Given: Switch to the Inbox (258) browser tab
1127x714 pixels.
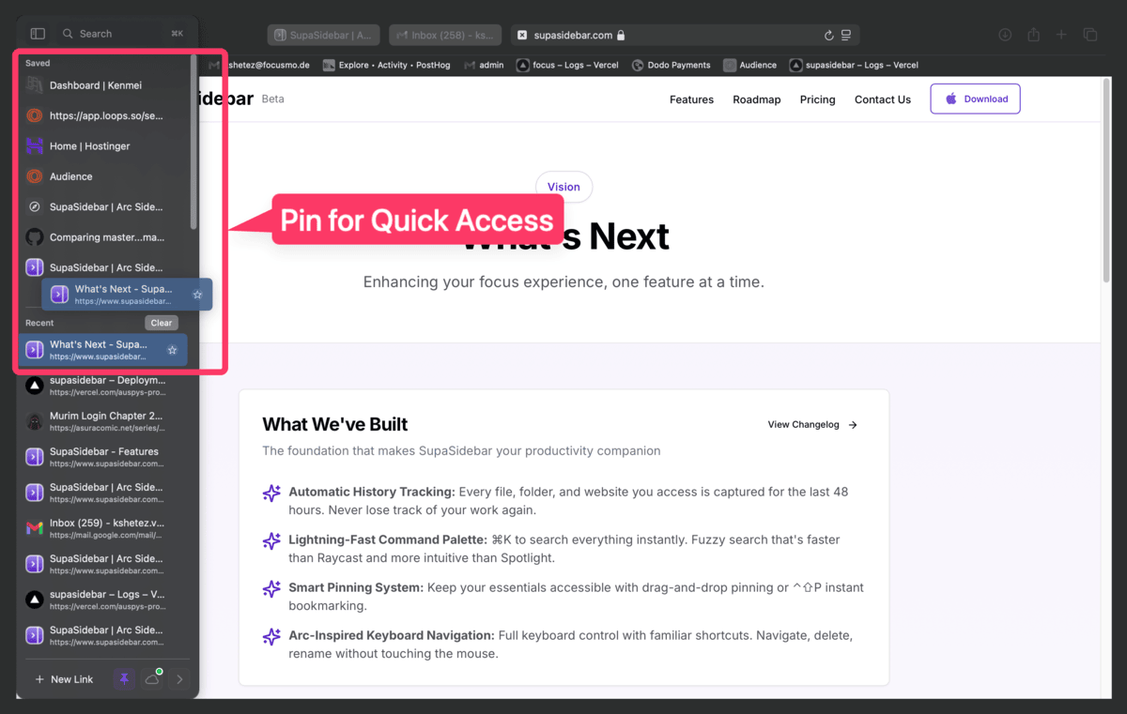Looking at the screenshot, I should click(445, 36).
